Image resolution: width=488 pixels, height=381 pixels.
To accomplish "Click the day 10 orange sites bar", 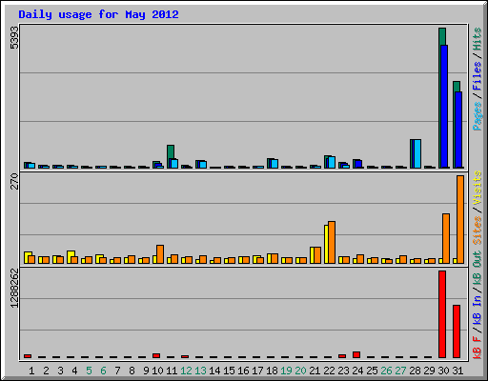I will [x=160, y=254].
